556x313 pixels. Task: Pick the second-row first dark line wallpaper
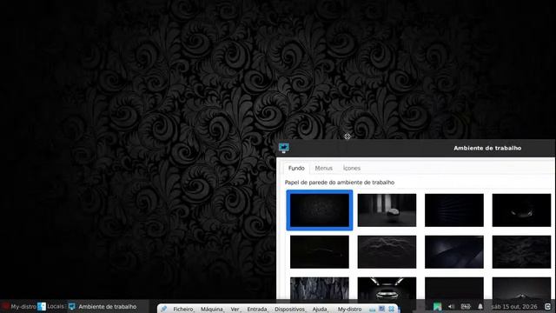pos(320,252)
